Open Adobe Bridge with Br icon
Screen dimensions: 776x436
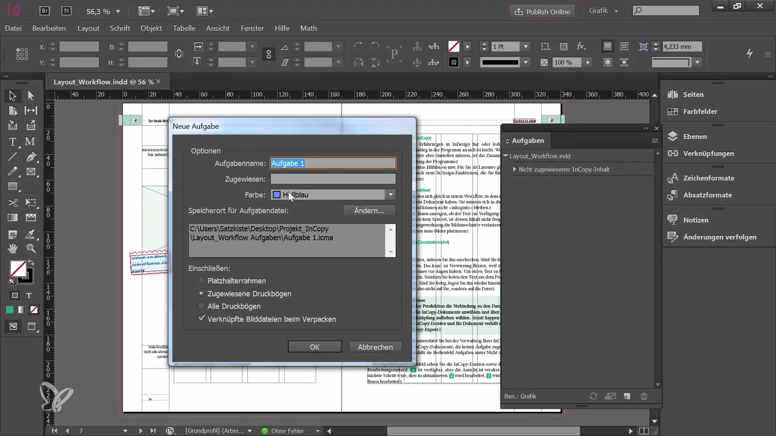coord(44,11)
